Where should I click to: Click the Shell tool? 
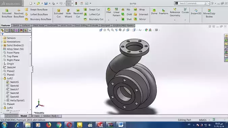pyautogui.click(x=126, y=19)
